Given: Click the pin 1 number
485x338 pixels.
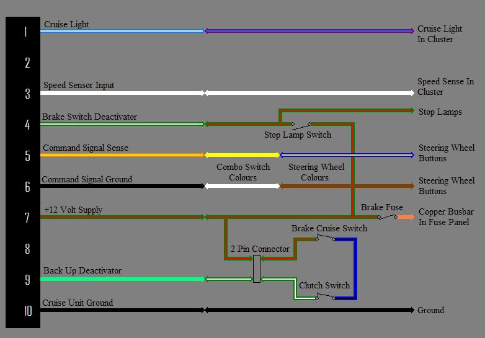Looking at the screenshot, I should coord(25,32).
